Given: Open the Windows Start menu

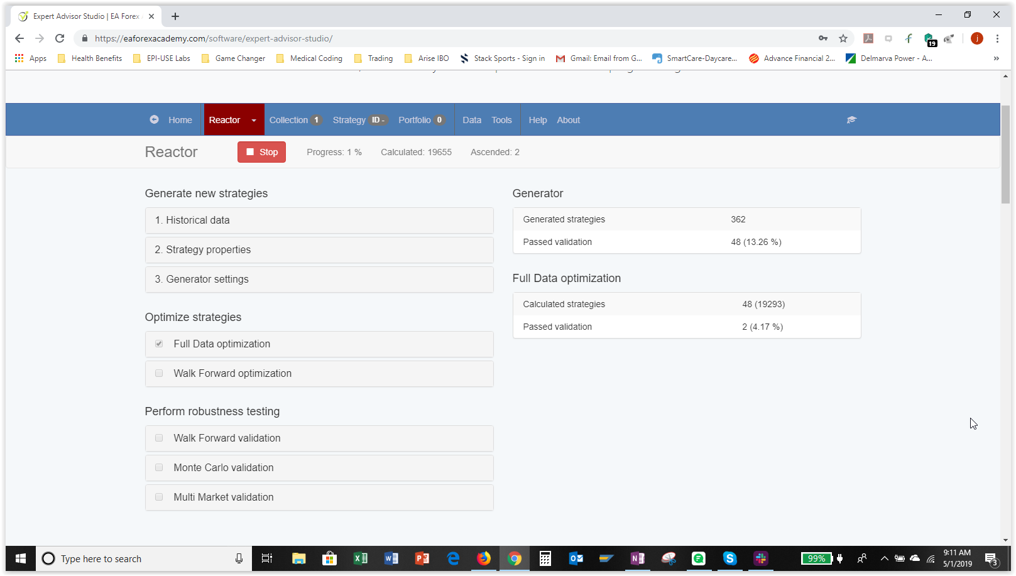Looking at the screenshot, I should tap(21, 558).
